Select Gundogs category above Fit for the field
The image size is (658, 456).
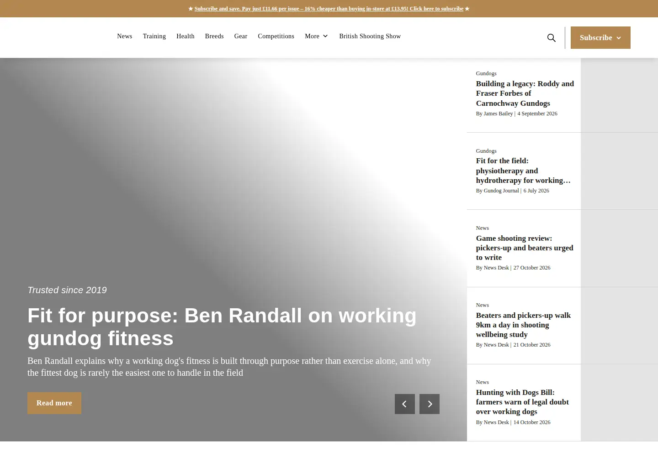[x=486, y=151]
